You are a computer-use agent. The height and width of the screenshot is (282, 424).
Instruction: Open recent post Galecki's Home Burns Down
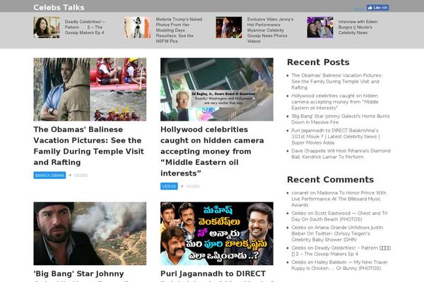[341, 119]
